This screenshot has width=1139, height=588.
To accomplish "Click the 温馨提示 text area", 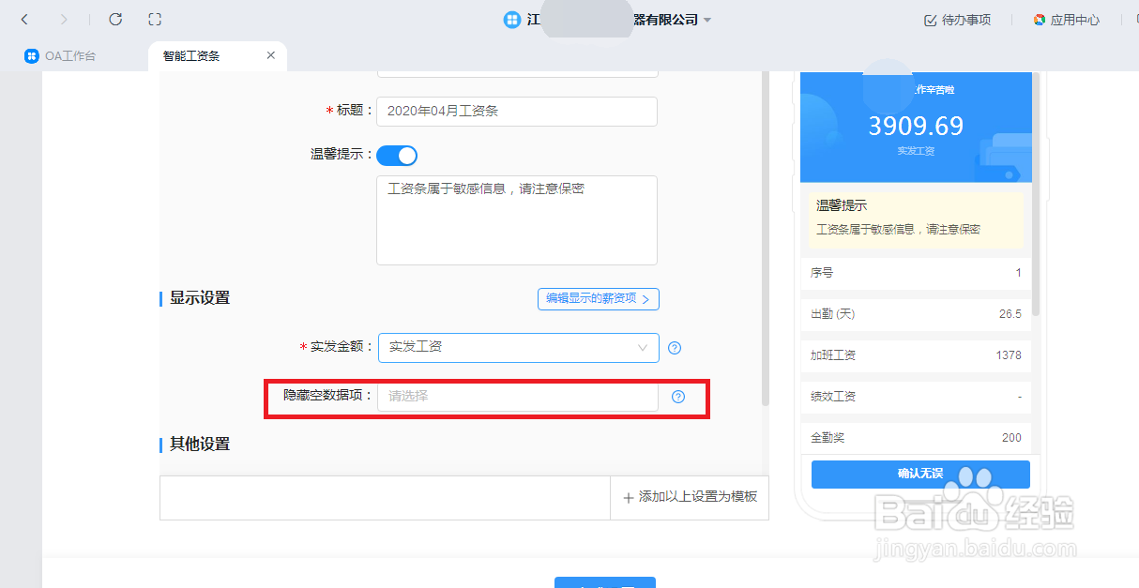I will point(517,220).
